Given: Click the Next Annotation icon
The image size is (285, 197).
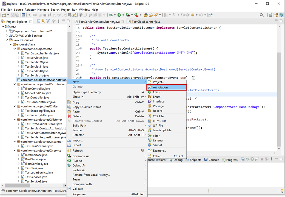Looking at the screenshot, I should click(166, 15).
